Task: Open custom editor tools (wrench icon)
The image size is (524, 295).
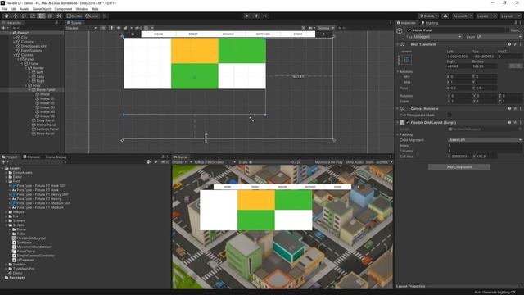Action: 59,16
